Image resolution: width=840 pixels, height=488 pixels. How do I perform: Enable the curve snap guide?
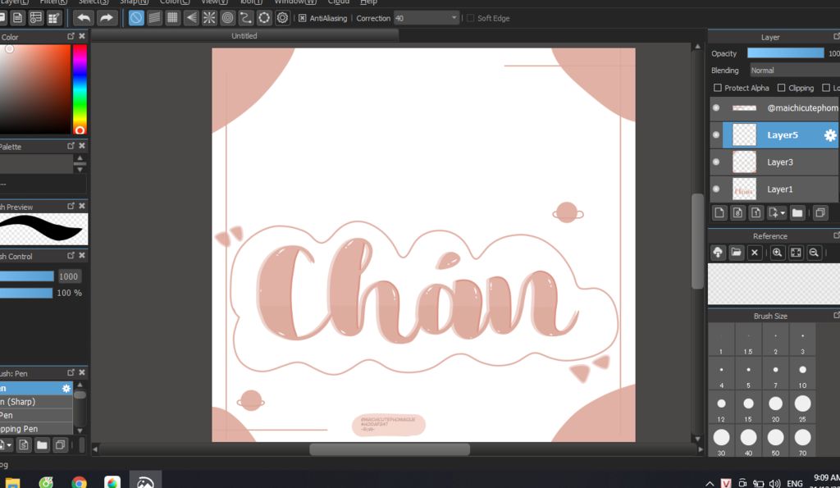246,18
